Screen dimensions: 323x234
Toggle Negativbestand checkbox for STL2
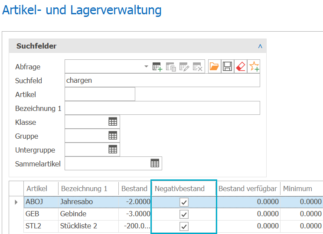184,226
